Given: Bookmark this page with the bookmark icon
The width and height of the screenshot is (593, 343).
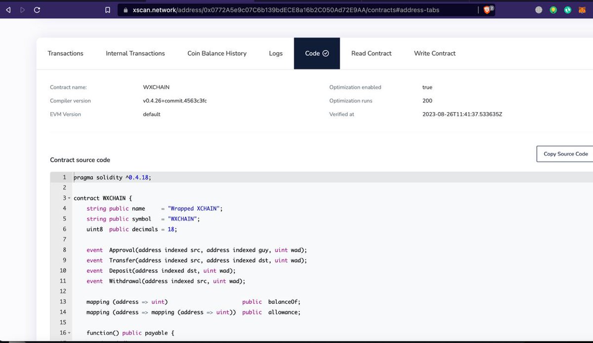Looking at the screenshot, I should click(x=108, y=10).
